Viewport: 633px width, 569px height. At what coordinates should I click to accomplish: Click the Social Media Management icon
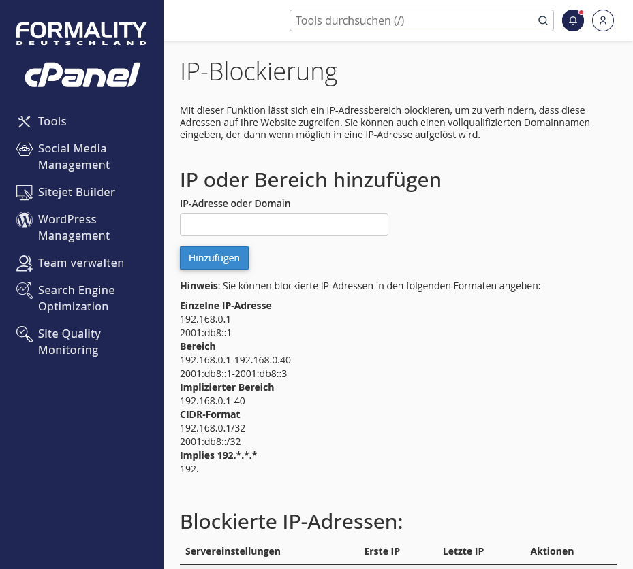tap(25, 148)
